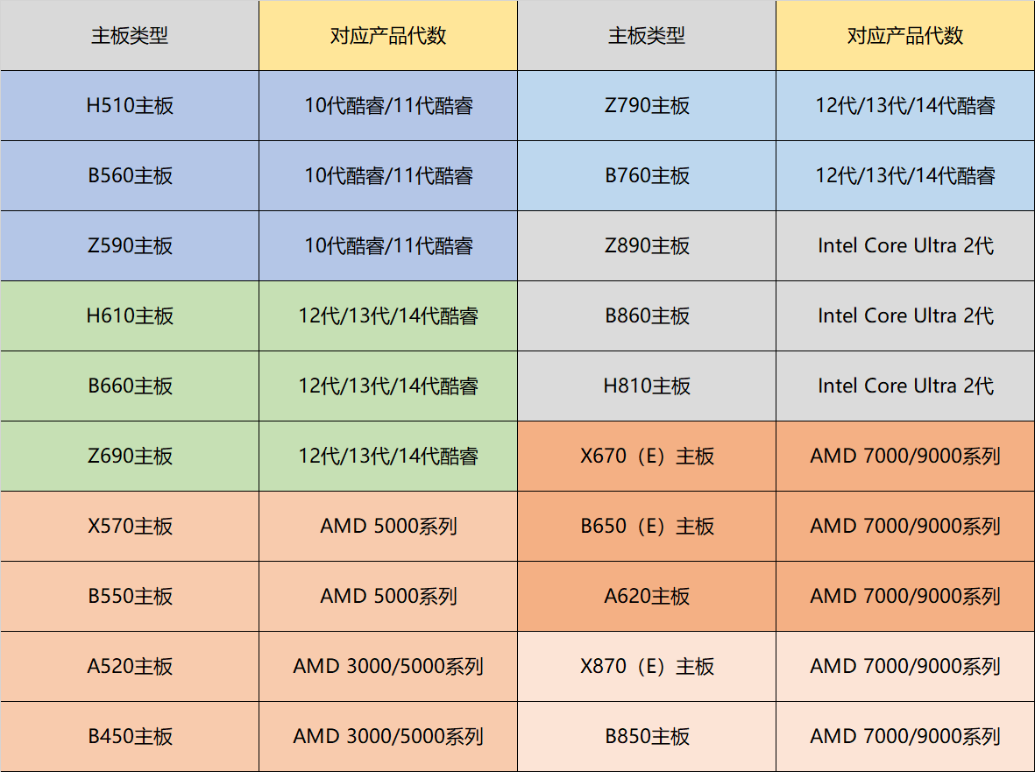Click the X570主板 cell
Image resolution: width=1035 pixels, height=772 pixels.
(130, 526)
